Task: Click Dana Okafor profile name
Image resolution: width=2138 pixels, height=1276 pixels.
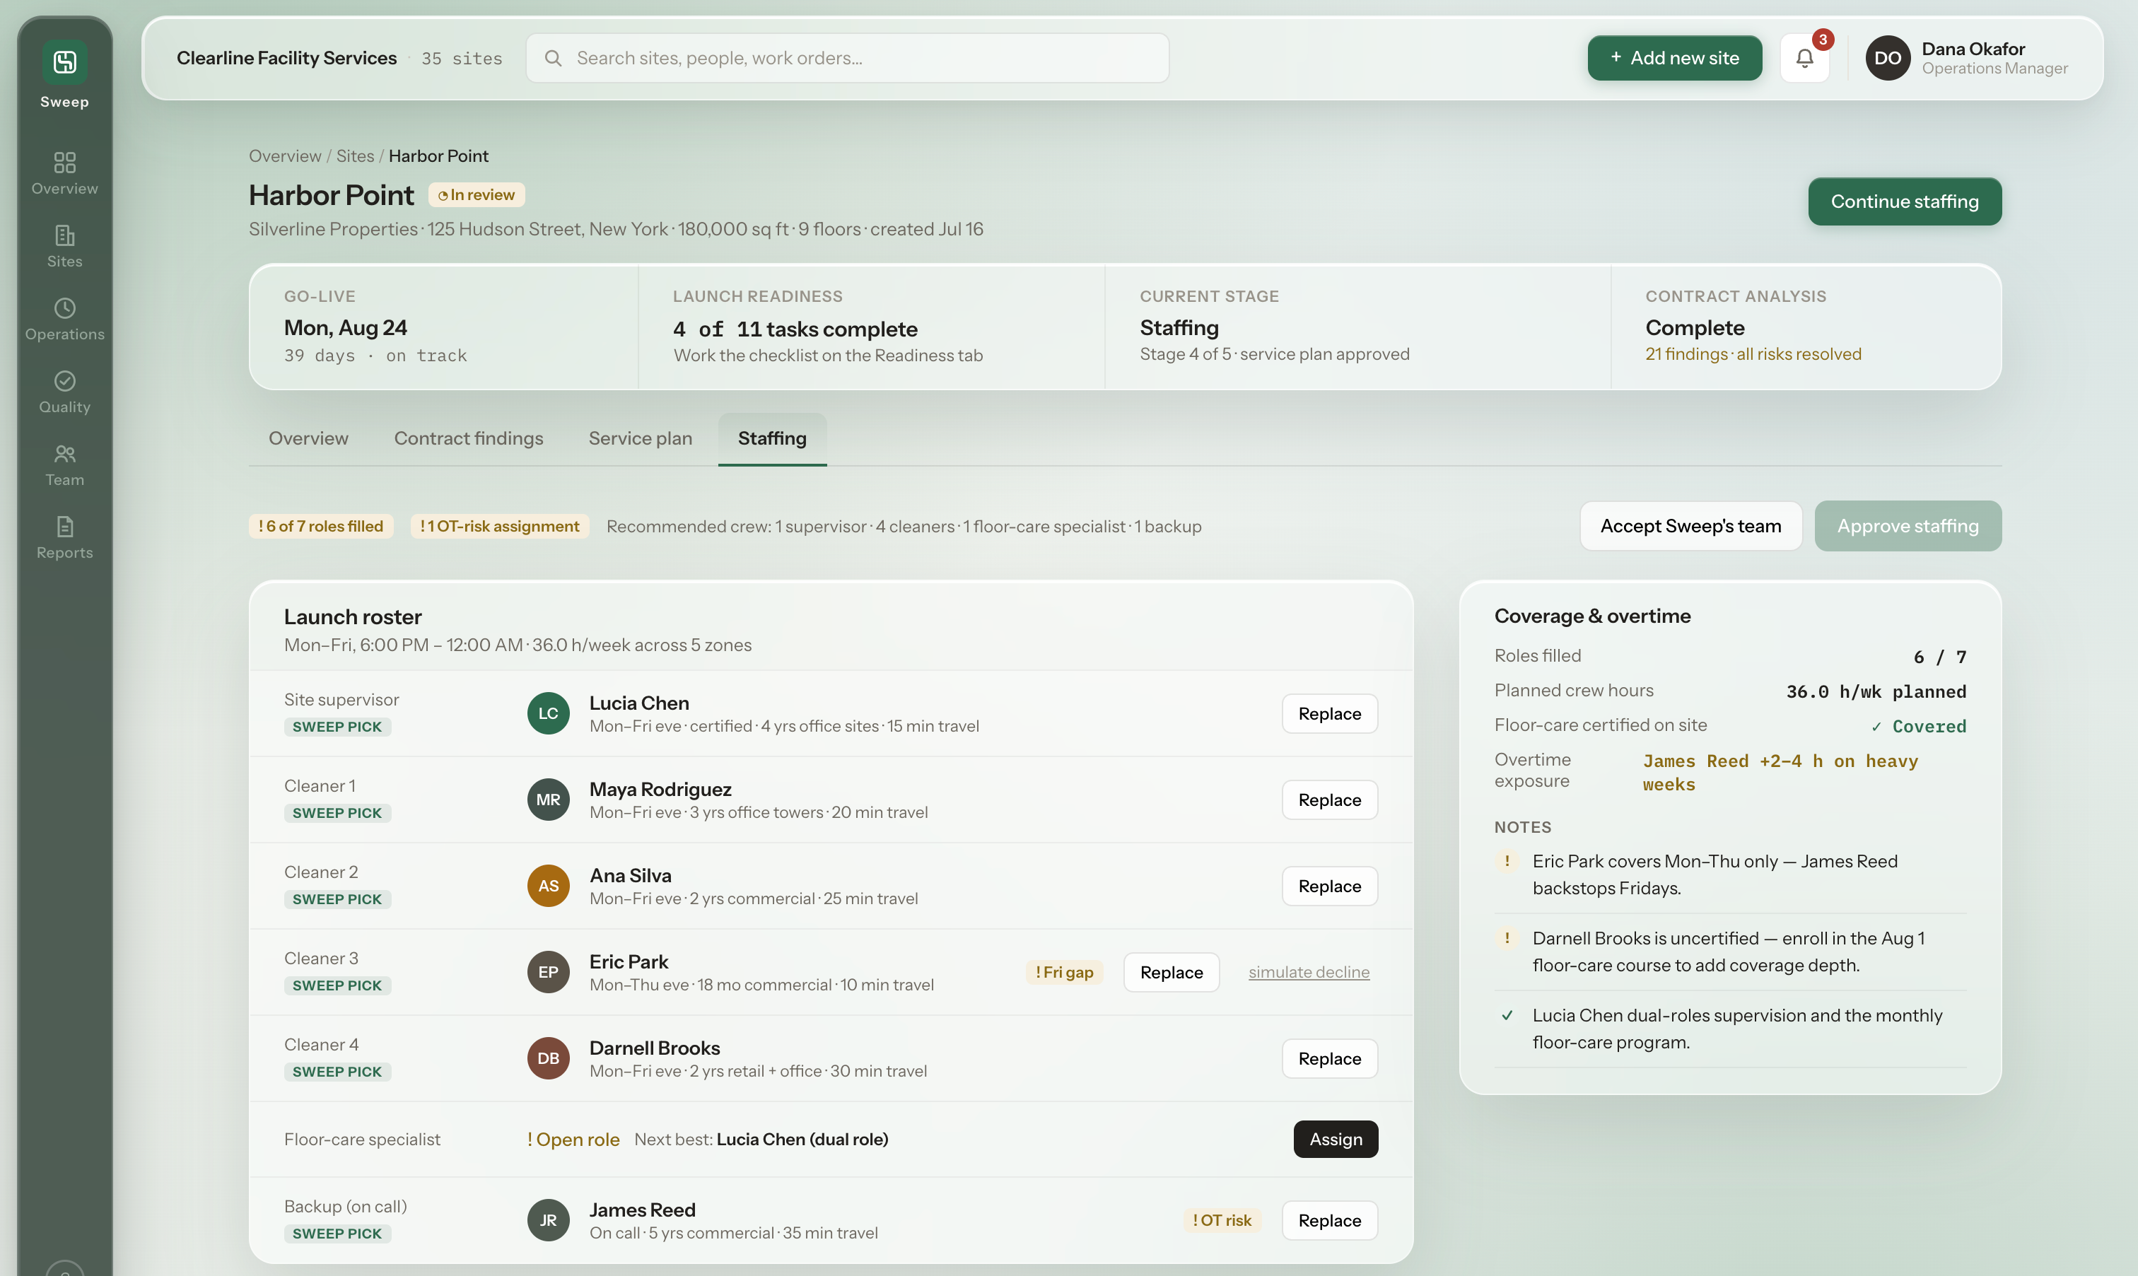Action: click(x=1973, y=48)
